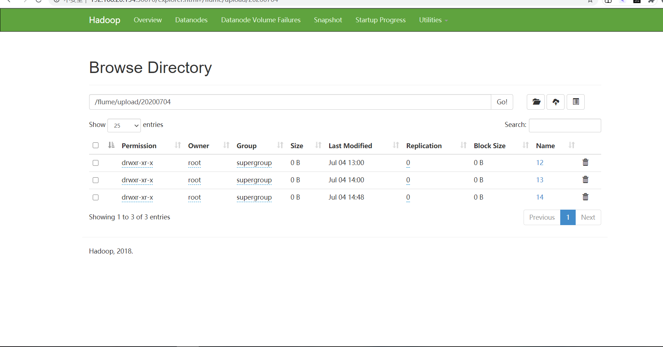This screenshot has width=663, height=347.
Task: Click page 1 in pagination control
Action: pyautogui.click(x=568, y=217)
